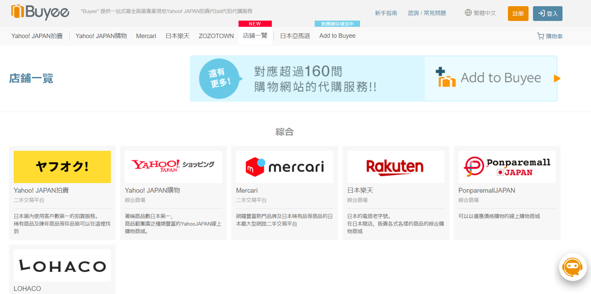Click the Ponparemall Japan logo
The width and height of the screenshot is (591, 294).
[x=507, y=167]
